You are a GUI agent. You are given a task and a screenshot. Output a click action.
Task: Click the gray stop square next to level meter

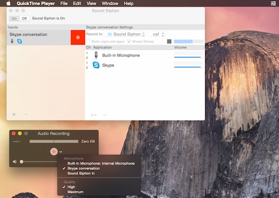click(169, 41)
